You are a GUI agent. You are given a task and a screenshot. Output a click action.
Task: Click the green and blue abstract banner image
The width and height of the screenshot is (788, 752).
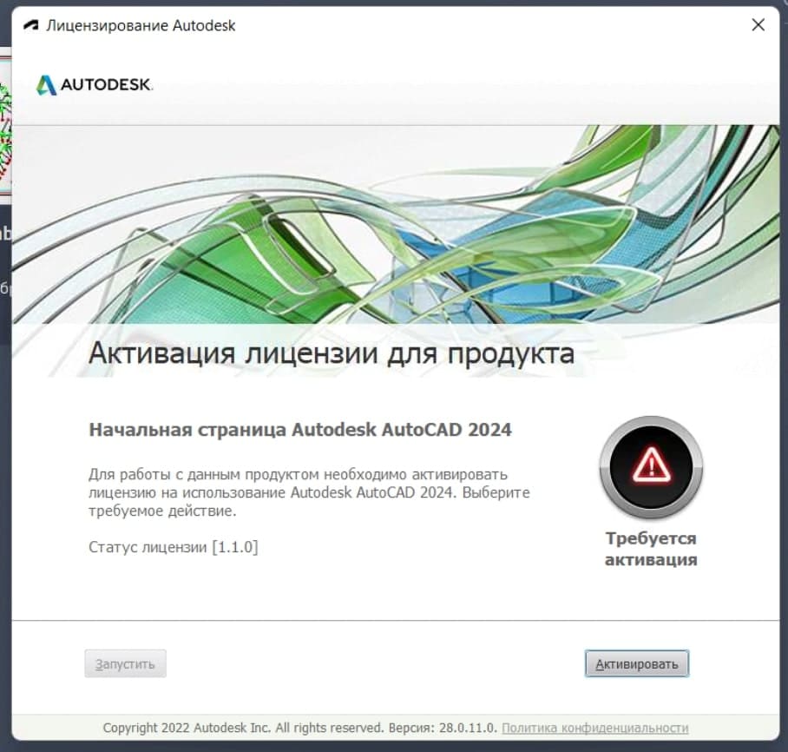(x=396, y=224)
